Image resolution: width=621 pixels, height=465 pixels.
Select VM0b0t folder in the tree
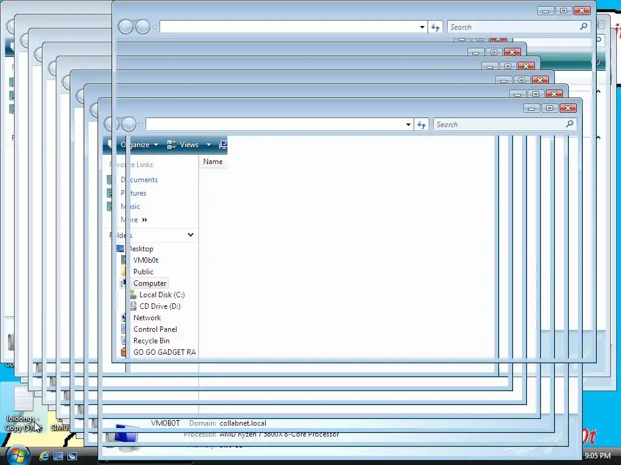(x=146, y=260)
